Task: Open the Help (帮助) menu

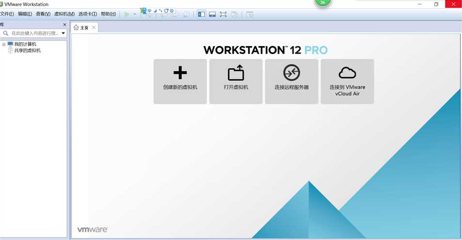Action: [x=108, y=14]
